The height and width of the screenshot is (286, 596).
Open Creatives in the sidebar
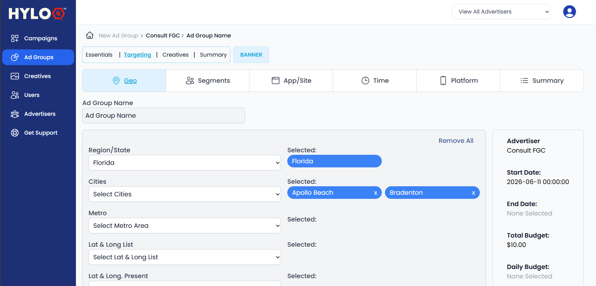coord(38,76)
